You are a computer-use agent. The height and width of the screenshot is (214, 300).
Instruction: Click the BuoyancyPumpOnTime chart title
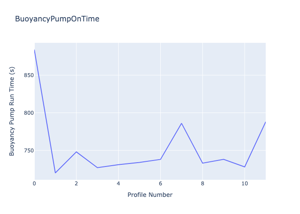57,19
